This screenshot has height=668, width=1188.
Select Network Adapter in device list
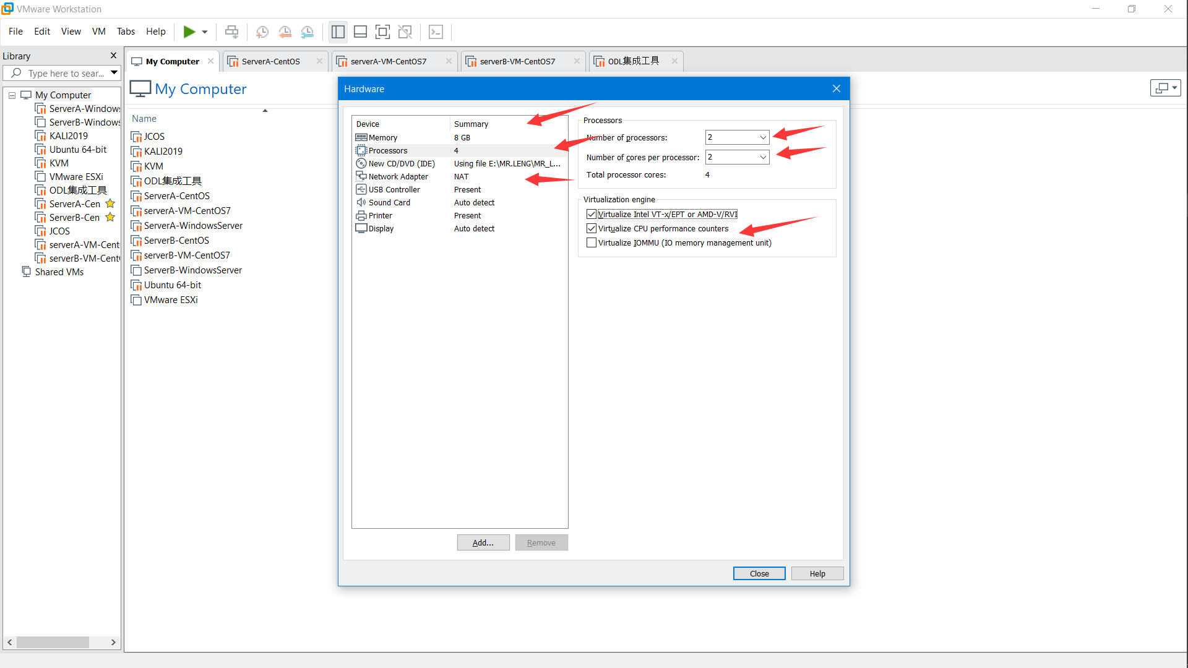[398, 176]
